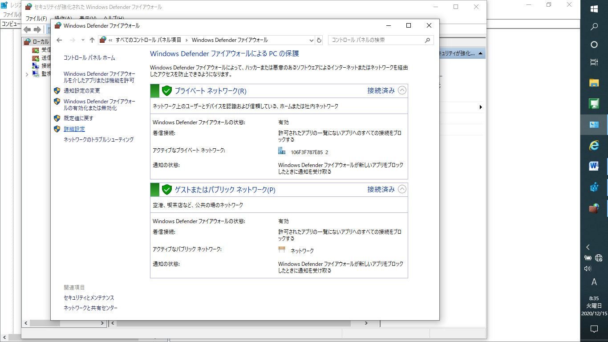Open the firewall brick icon on the taskbar
This screenshot has width=608, height=342.
[594, 208]
